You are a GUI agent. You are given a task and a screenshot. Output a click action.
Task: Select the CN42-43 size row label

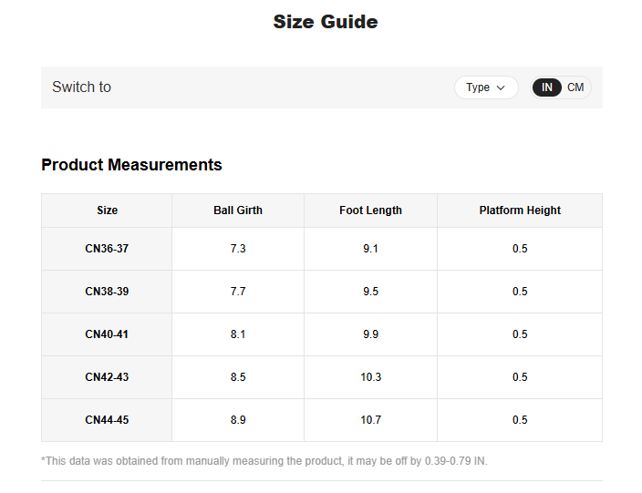point(107,377)
